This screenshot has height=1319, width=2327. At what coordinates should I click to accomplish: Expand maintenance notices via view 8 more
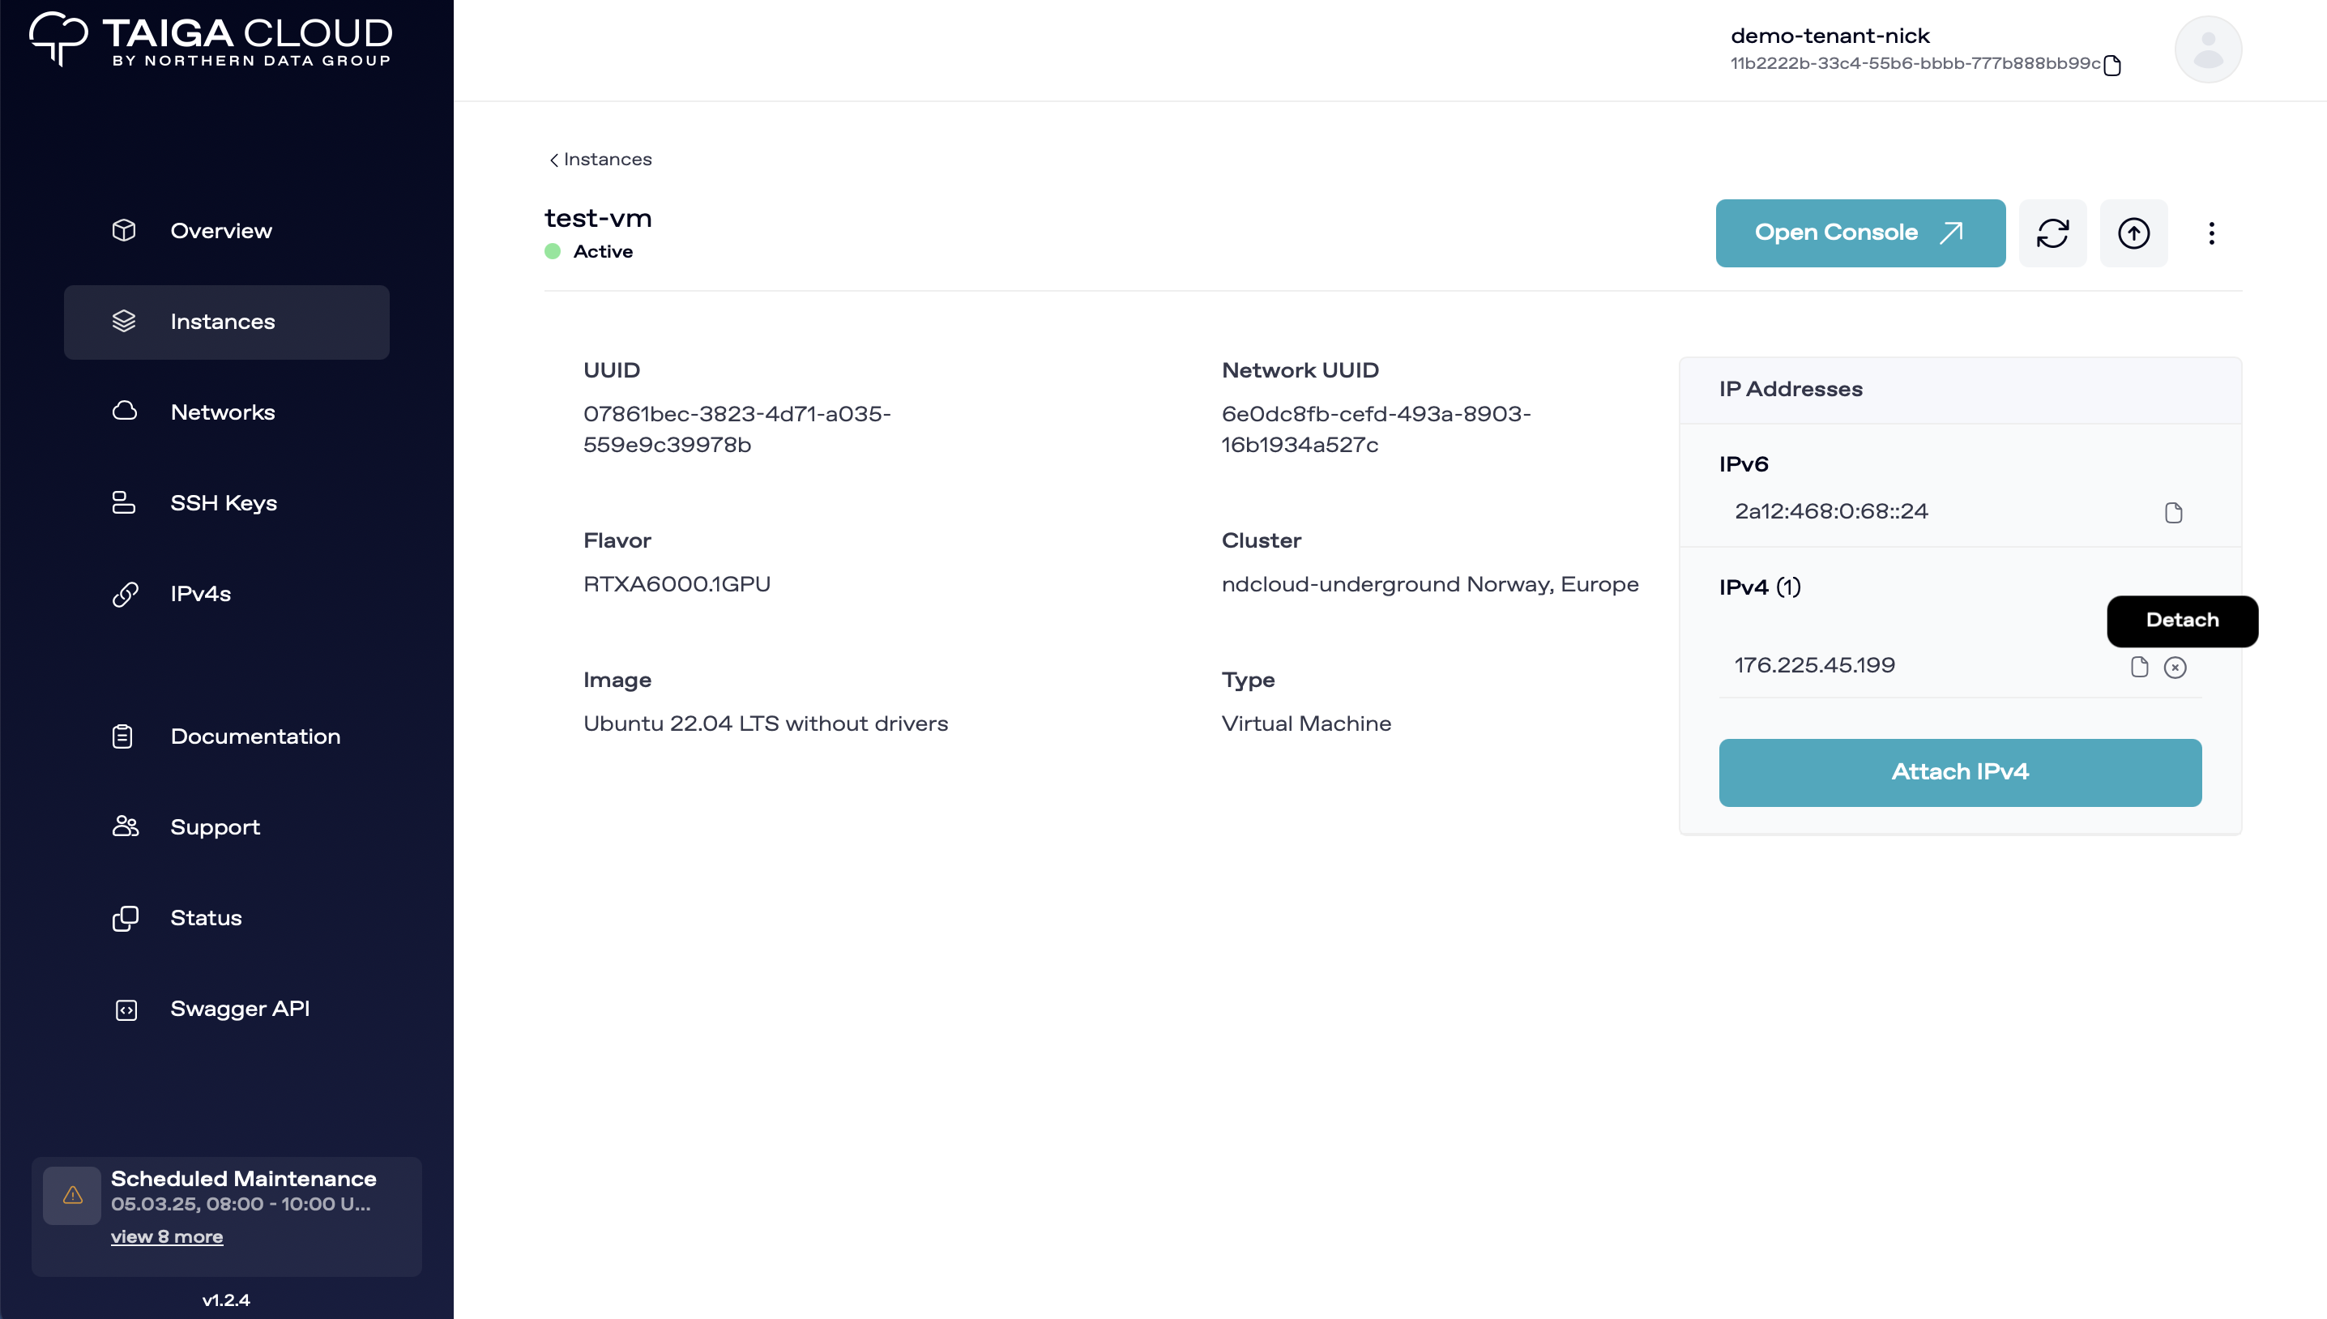pos(167,1236)
